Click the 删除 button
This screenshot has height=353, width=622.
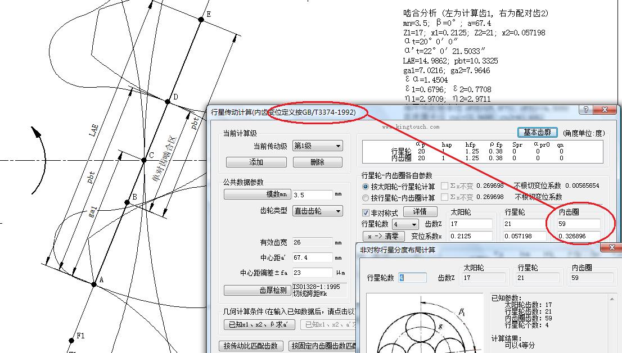pos(317,162)
